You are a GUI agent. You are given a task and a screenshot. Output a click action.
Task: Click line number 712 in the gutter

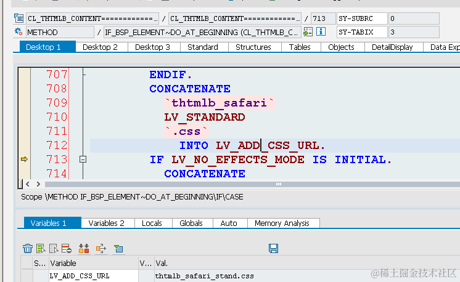57,145
